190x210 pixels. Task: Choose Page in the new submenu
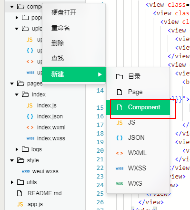[x=138, y=92]
